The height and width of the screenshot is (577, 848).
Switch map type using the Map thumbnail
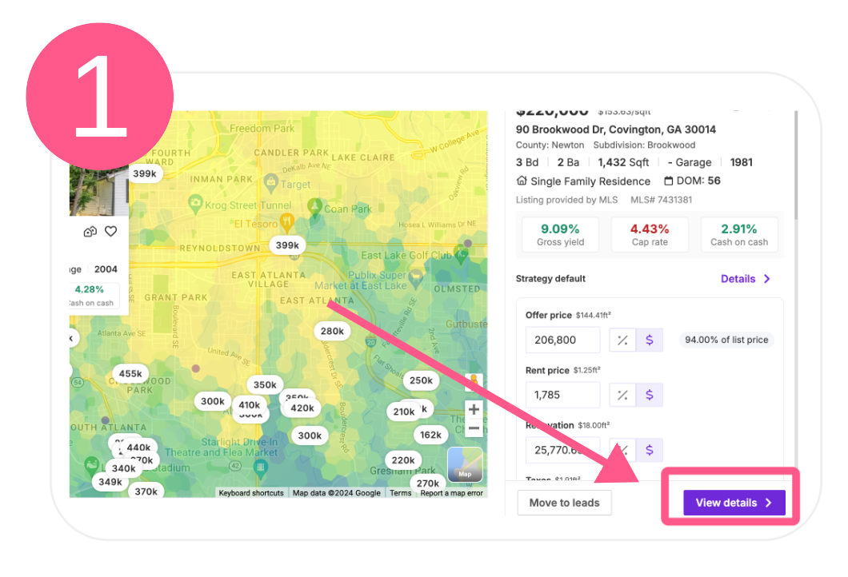[x=465, y=464]
